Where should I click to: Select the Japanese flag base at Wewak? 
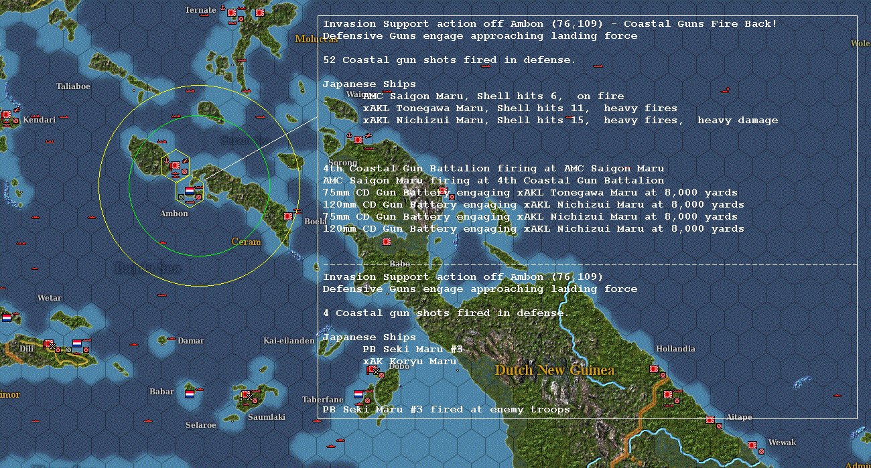point(752,444)
